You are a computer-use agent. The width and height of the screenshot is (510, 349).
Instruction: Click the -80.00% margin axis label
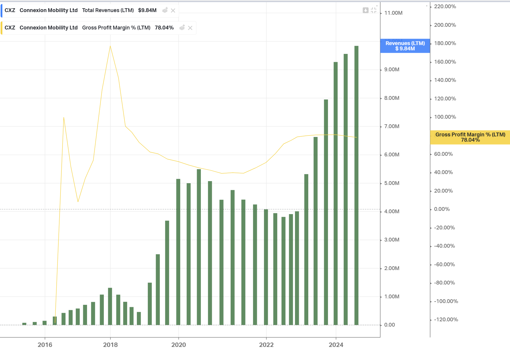point(444,283)
